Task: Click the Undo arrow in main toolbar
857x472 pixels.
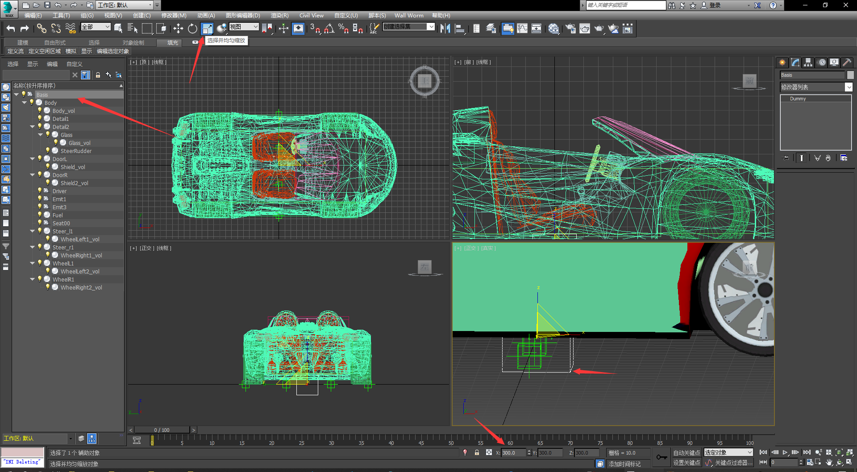Action: point(11,29)
